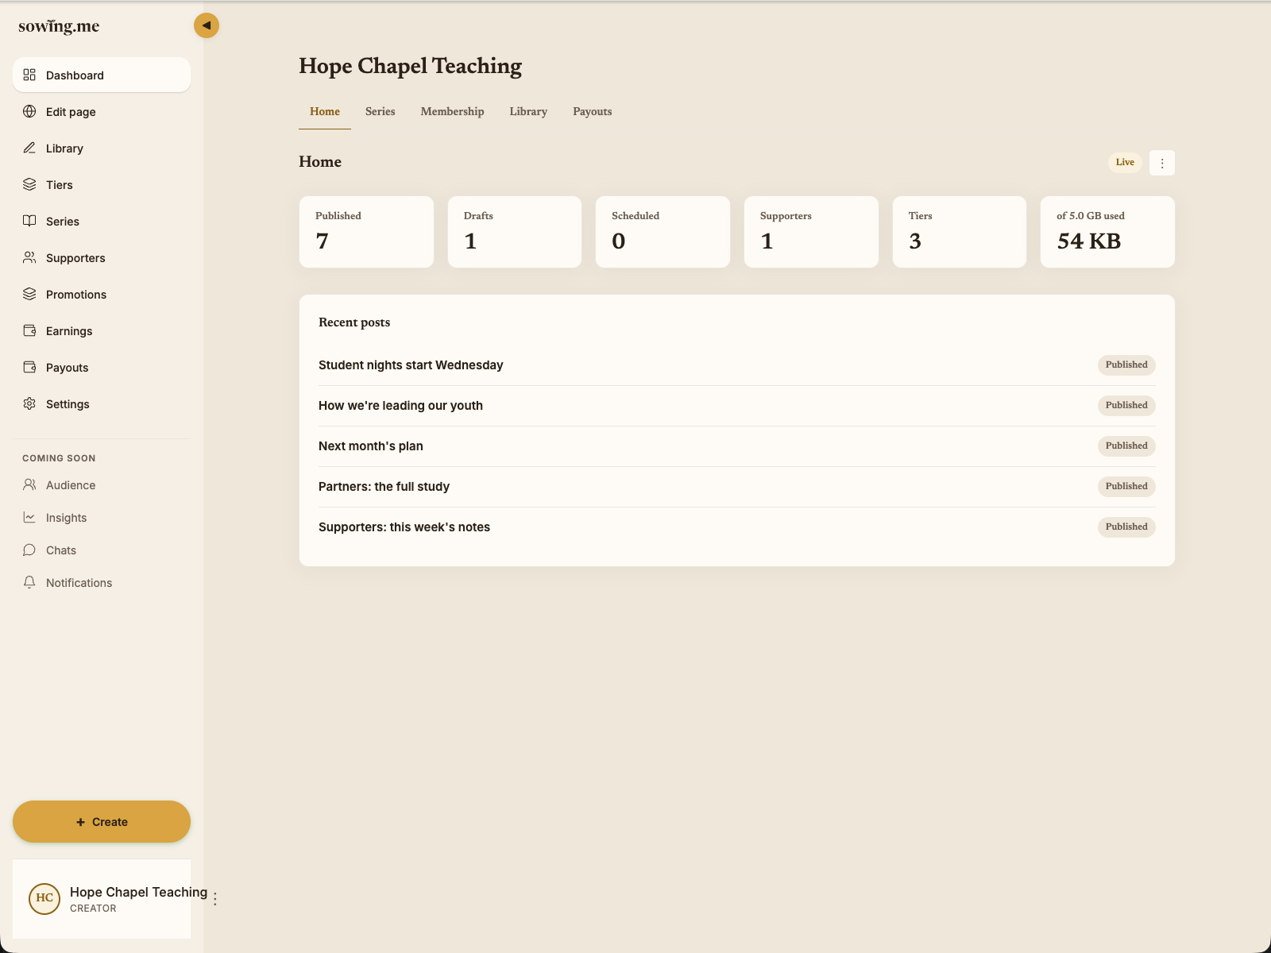Click the Drafts count card
1271x953 pixels.
point(515,232)
